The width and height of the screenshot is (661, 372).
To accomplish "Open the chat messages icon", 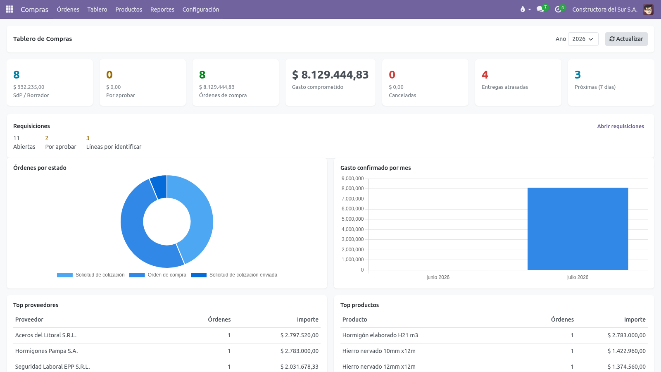I will click(542, 9).
